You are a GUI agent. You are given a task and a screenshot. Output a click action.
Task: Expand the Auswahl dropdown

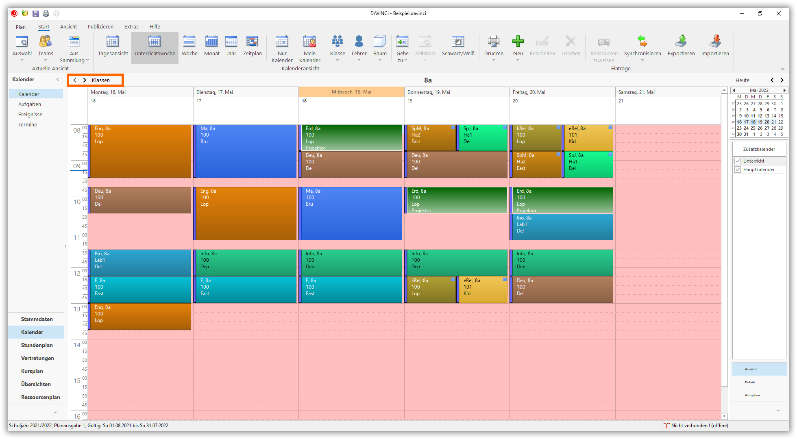(22, 60)
